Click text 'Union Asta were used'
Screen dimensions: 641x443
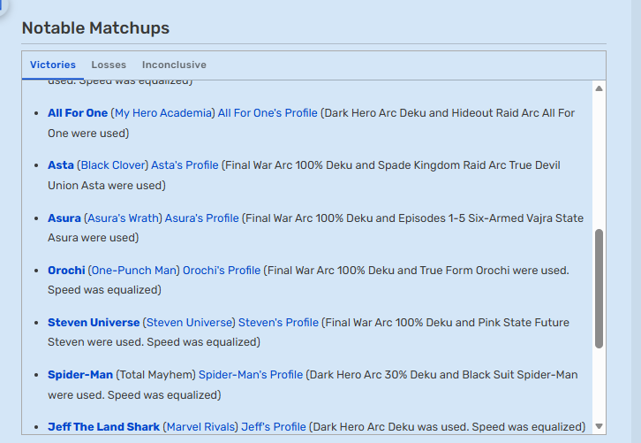[105, 186]
